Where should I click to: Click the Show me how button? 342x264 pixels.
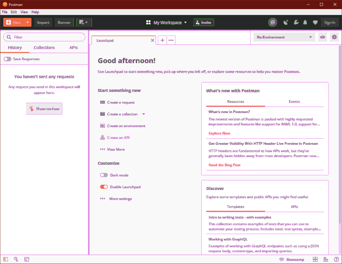pyautogui.click(x=44, y=109)
